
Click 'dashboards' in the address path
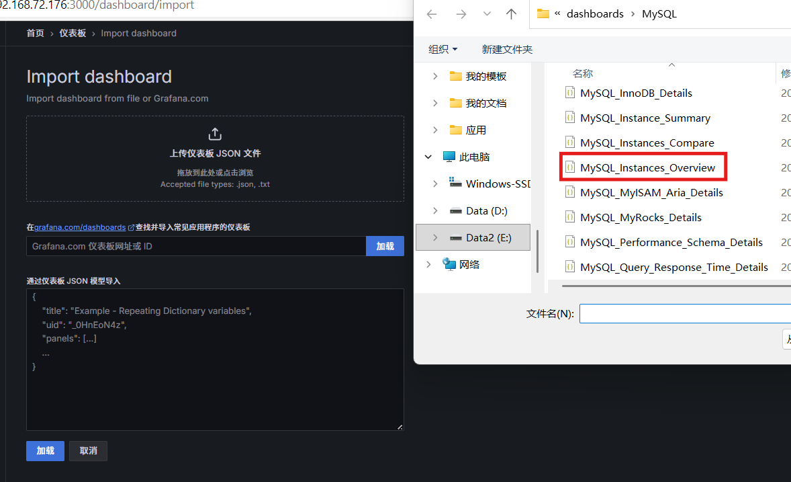[x=596, y=13]
